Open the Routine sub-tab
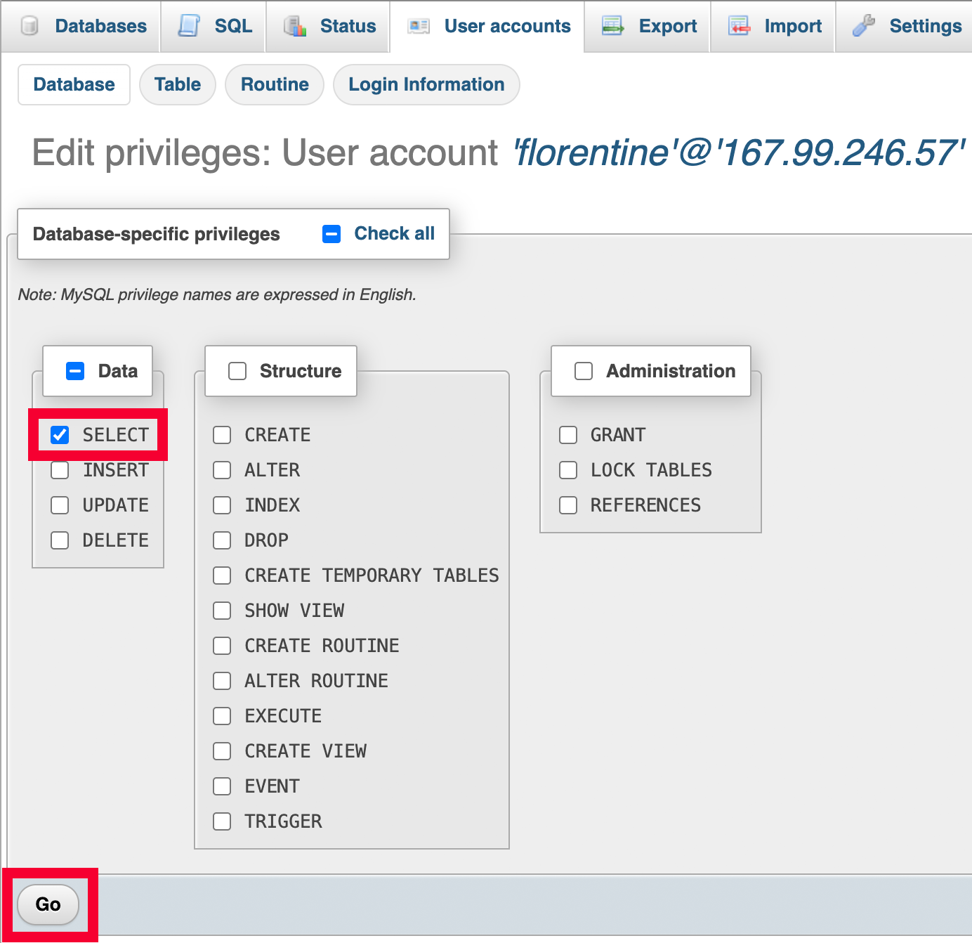 point(275,84)
